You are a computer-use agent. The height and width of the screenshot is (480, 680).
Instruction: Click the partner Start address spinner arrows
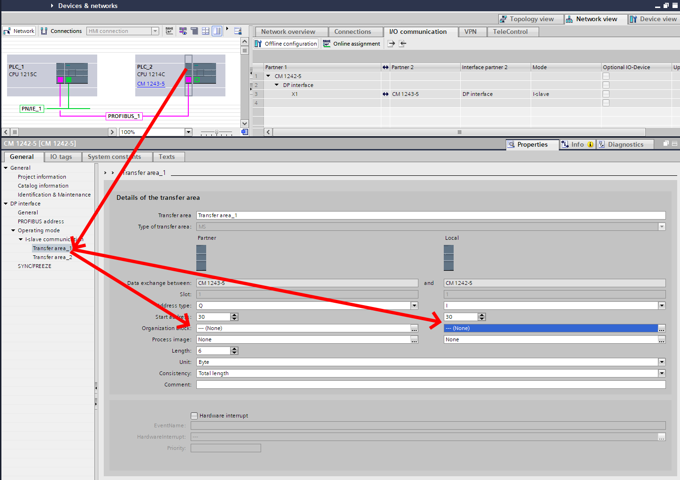234,317
